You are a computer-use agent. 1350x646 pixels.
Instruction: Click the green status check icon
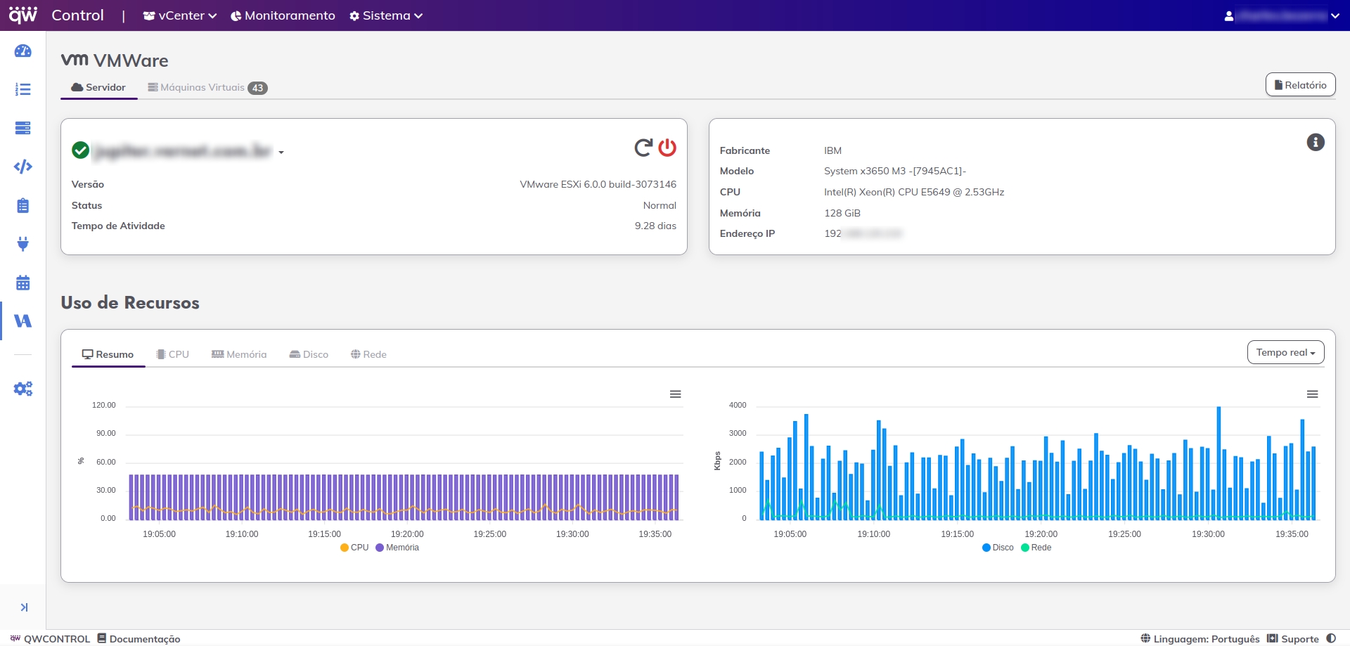(81, 150)
